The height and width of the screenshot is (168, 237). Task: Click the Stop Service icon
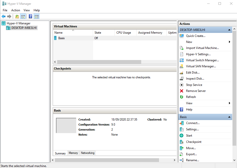click(182, 85)
